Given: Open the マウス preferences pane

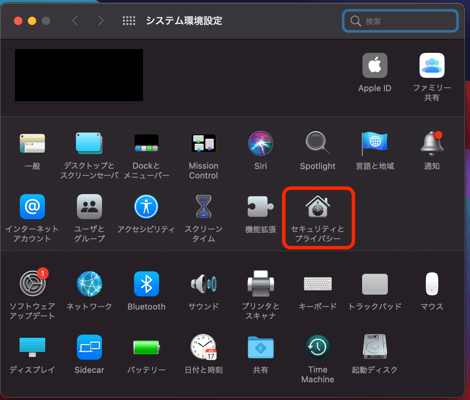Looking at the screenshot, I should [x=432, y=284].
